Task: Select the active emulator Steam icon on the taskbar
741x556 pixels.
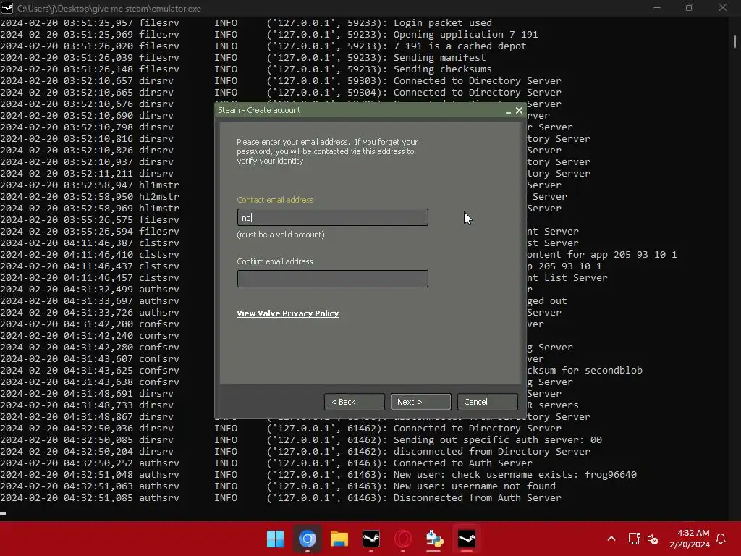Action: point(467,539)
